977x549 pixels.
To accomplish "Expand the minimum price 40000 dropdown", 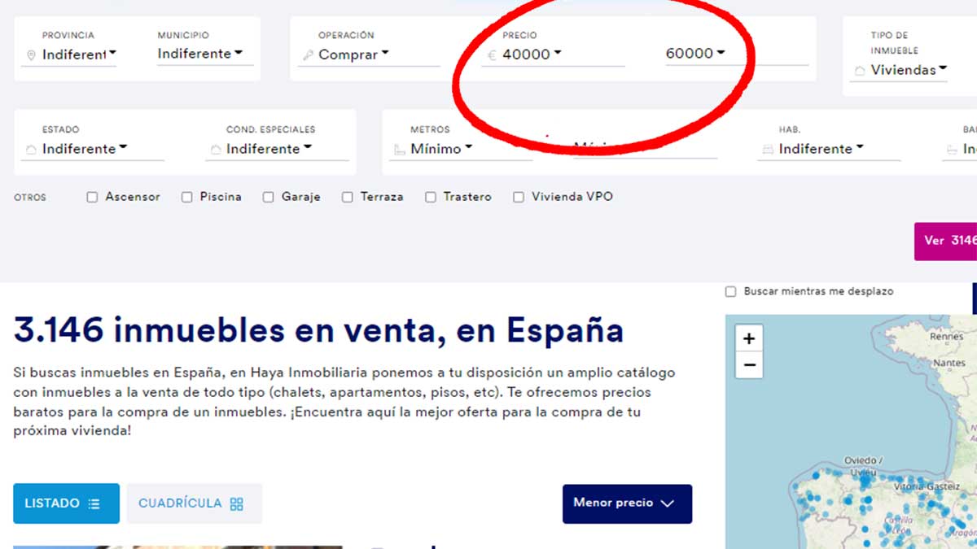I will click(532, 54).
